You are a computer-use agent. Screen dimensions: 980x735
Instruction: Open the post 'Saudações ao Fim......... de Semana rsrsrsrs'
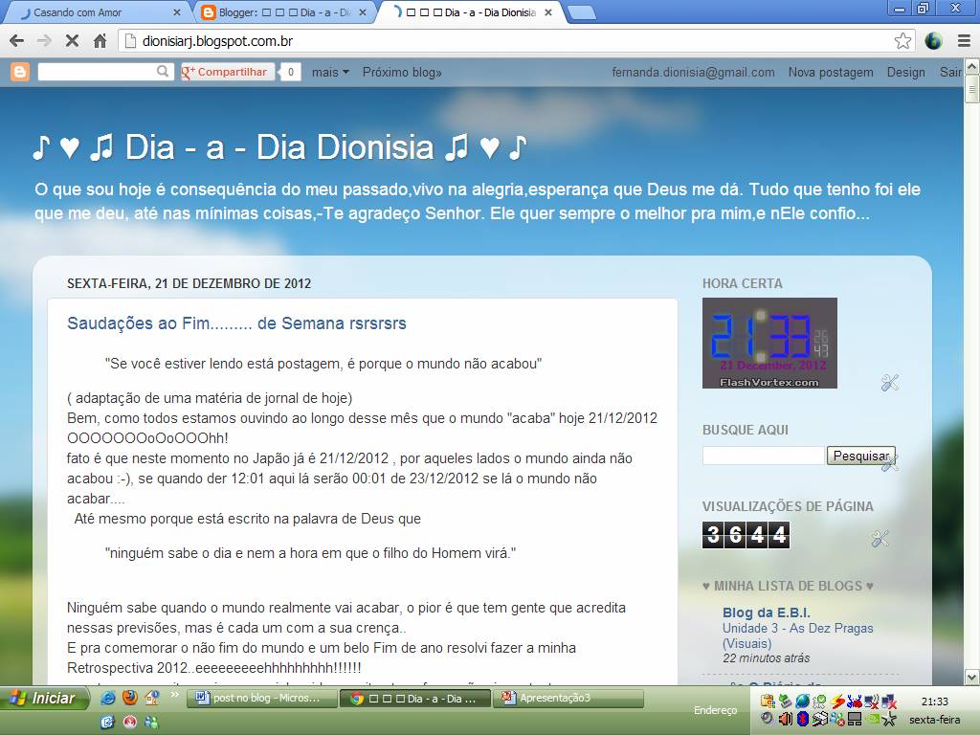tap(237, 323)
